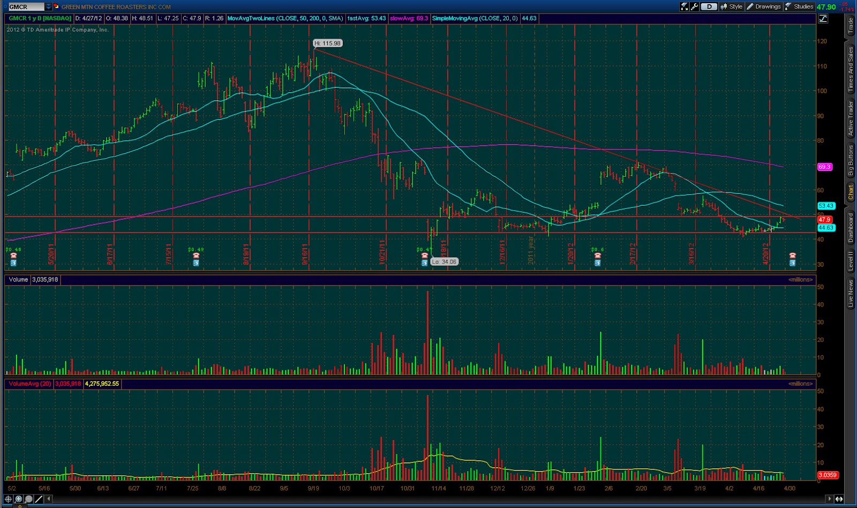Click the 3.0359 red volume axis bubble
Image resolution: width=857 pixels, height=508 pixels.
click(x=828, y=475)
